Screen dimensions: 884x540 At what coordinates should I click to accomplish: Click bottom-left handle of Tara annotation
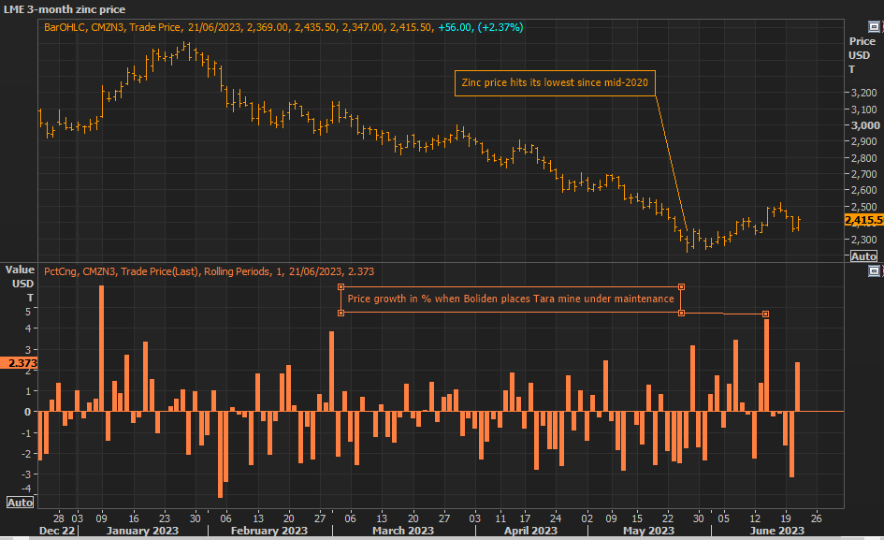point(341,313)
